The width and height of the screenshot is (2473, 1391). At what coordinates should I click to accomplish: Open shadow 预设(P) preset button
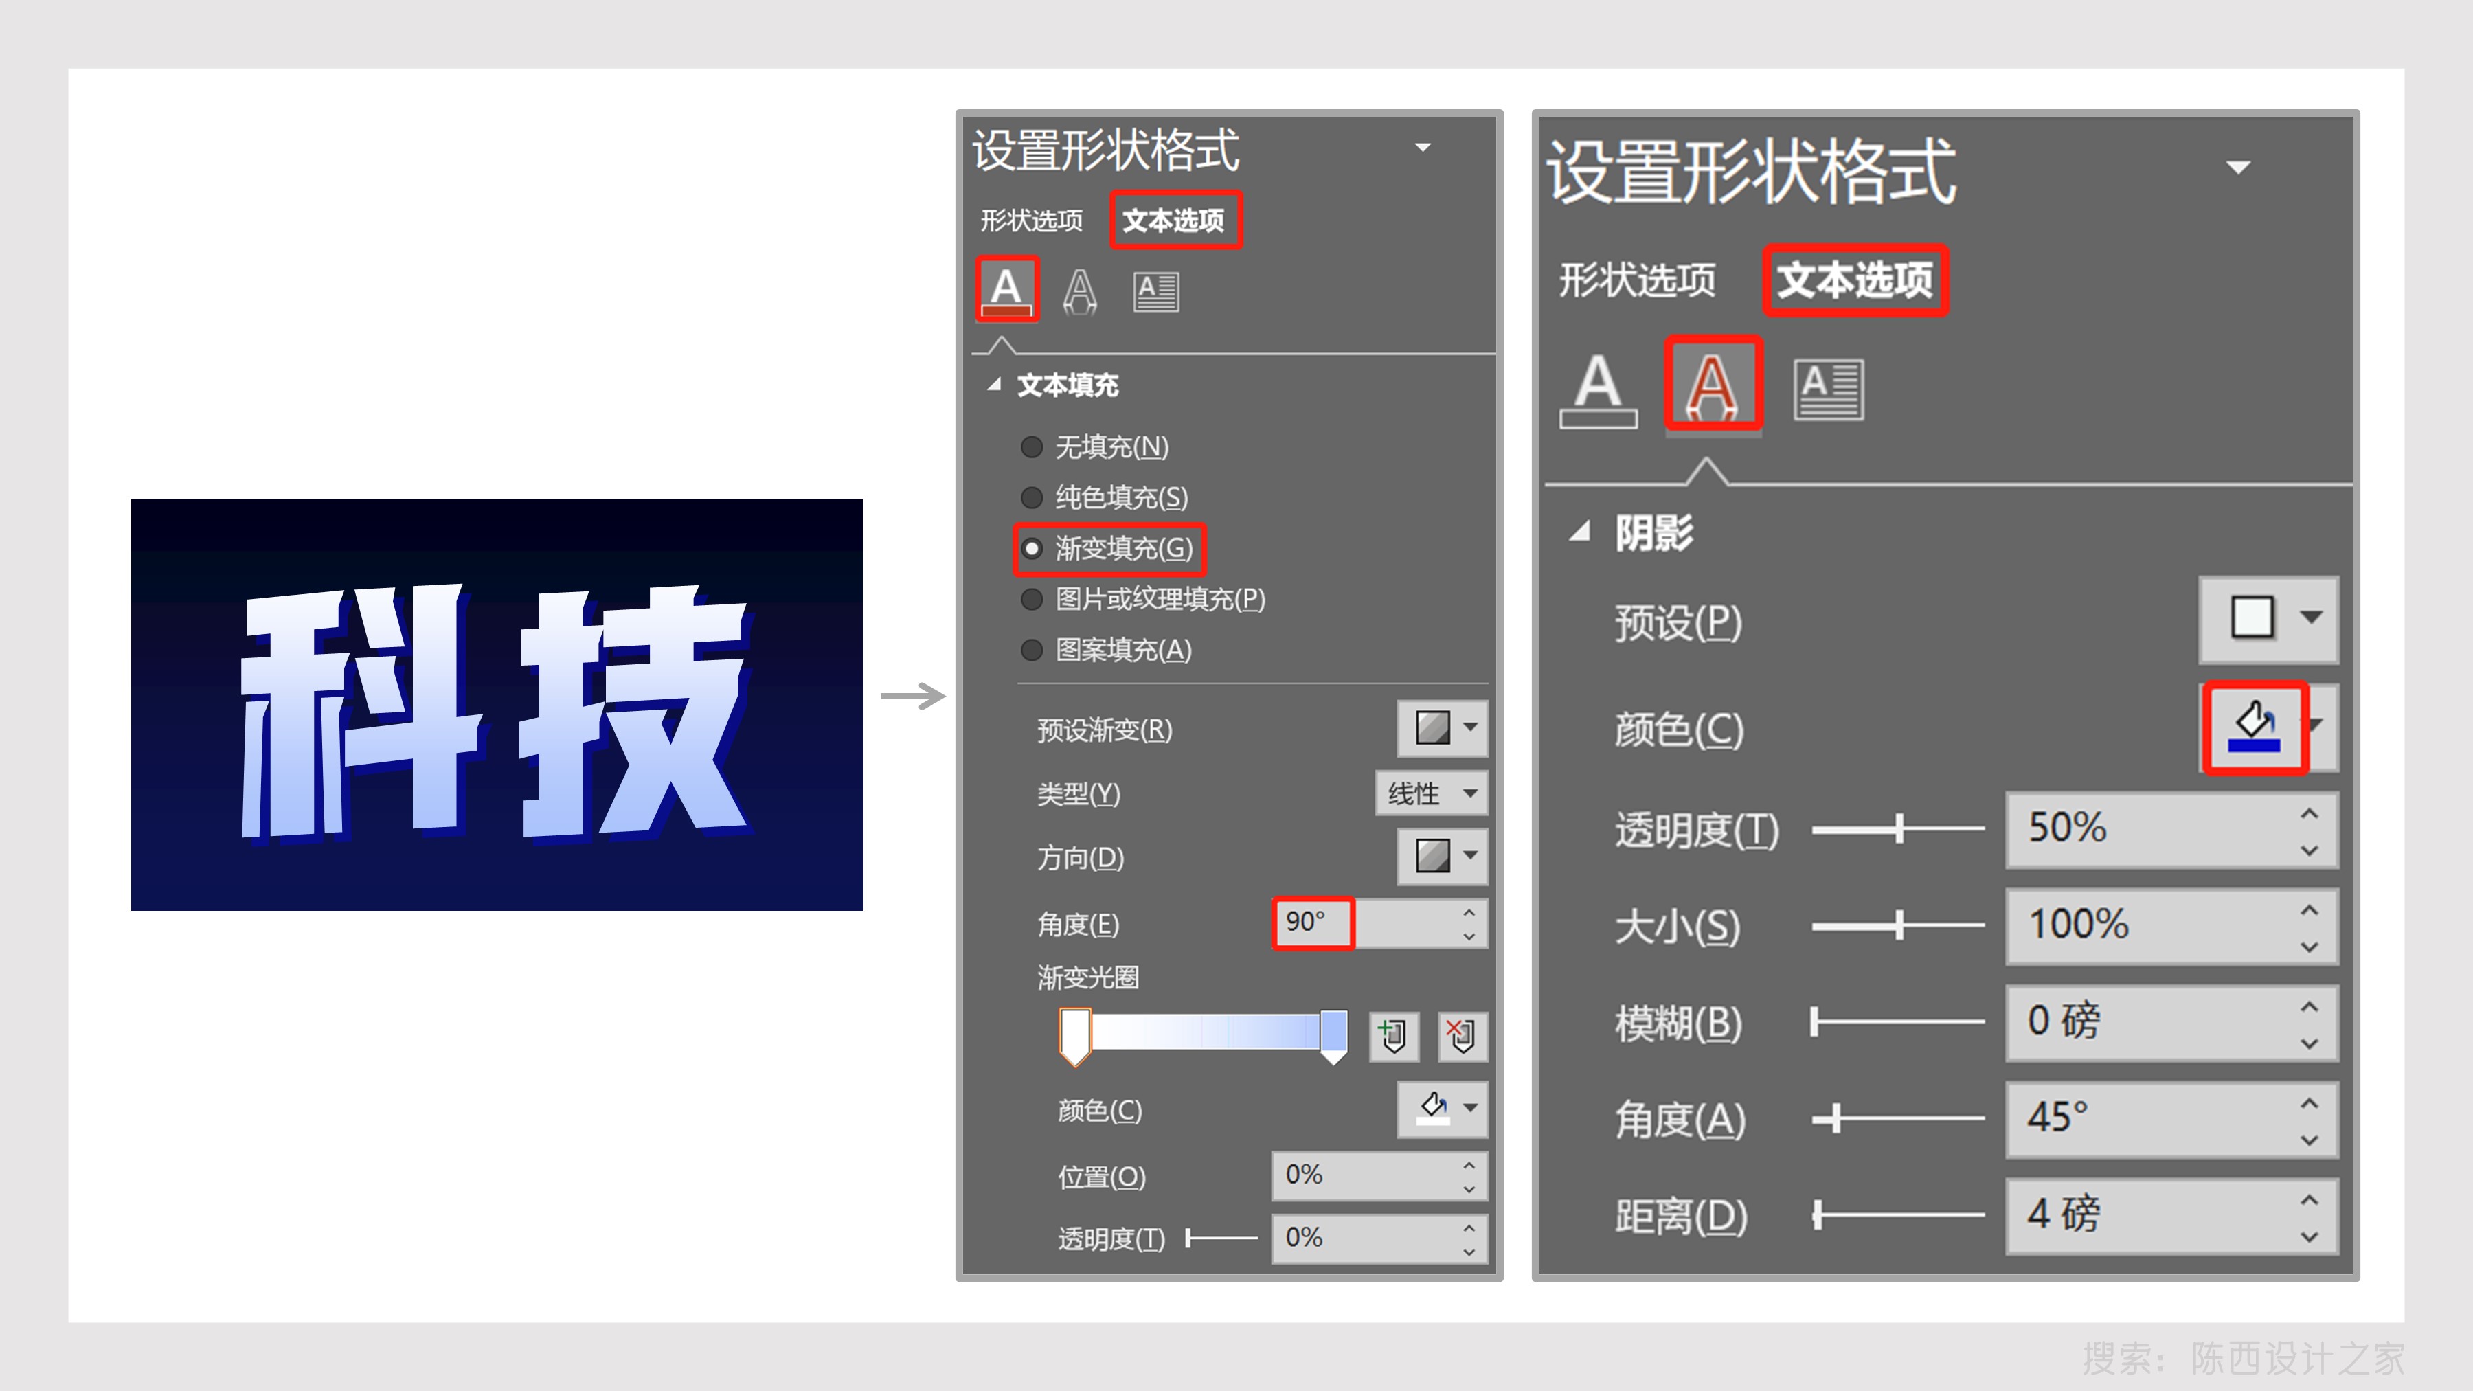point(2268,618)
